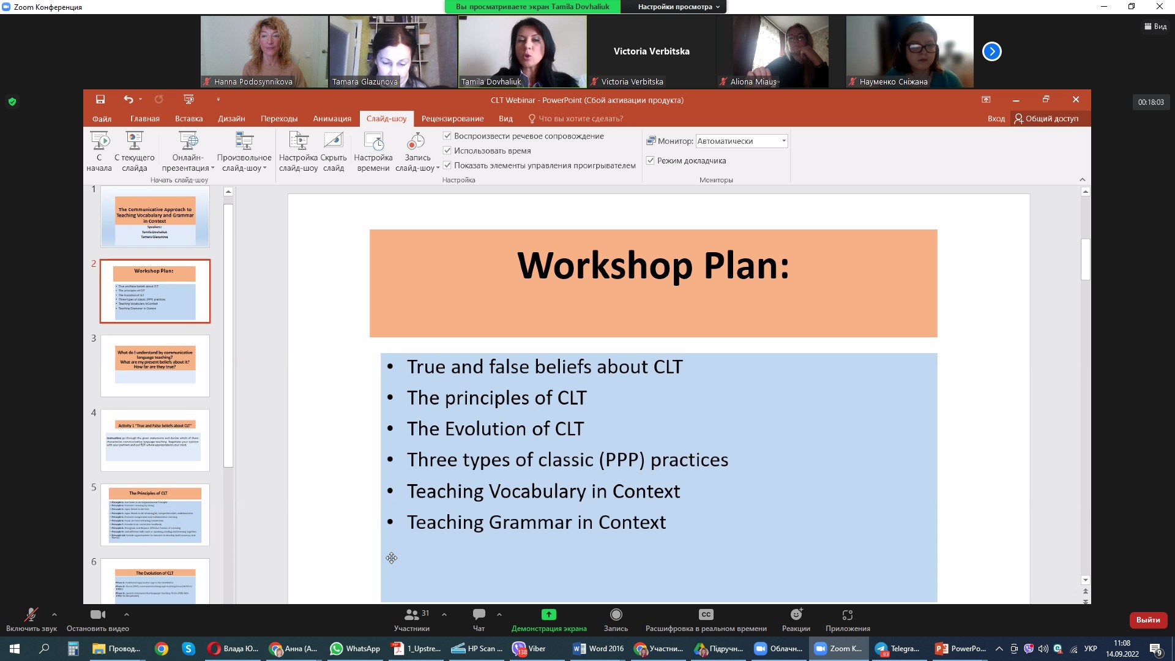Viewport: 1175px width, 661px height.
Task: Toggle Presenter View checkbox
Action: [651, 160]
